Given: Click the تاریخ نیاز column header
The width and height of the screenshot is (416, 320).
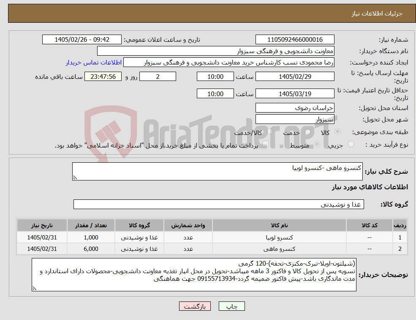Looking at the screenshot, I should pyautogui.click(x=42, y=226).
